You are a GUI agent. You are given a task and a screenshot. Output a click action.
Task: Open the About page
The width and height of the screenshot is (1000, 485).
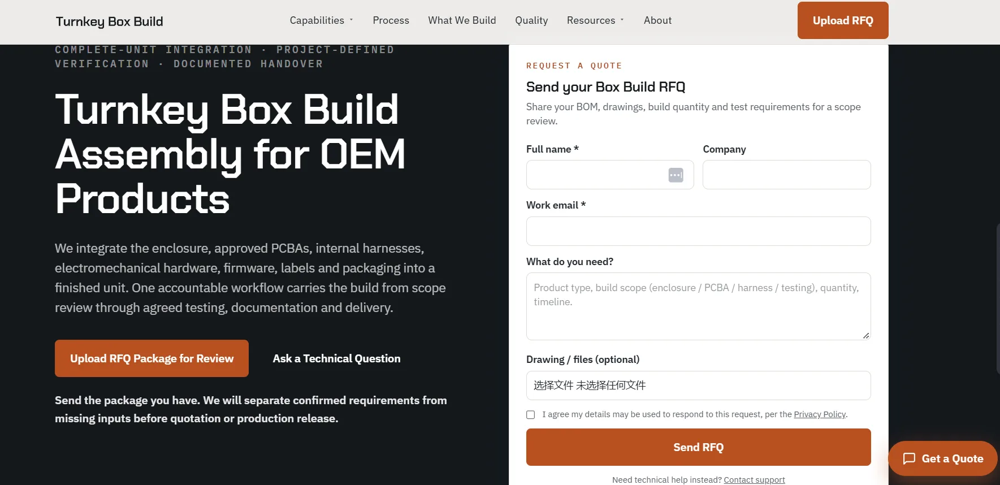tap(657, 20)
